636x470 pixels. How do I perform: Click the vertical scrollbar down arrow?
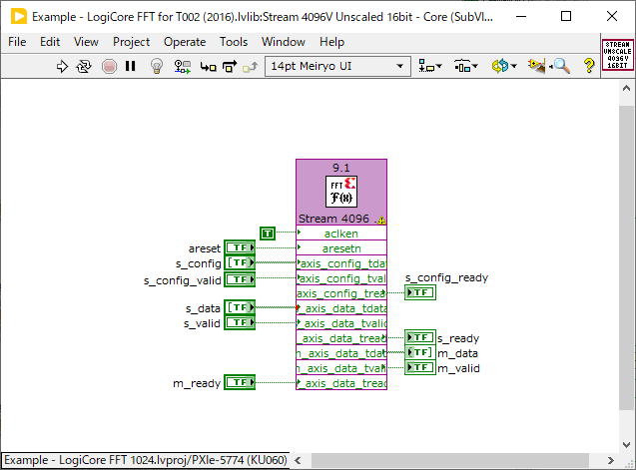tap(626, 444)
